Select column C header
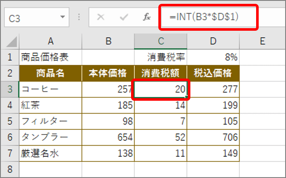 161,41
